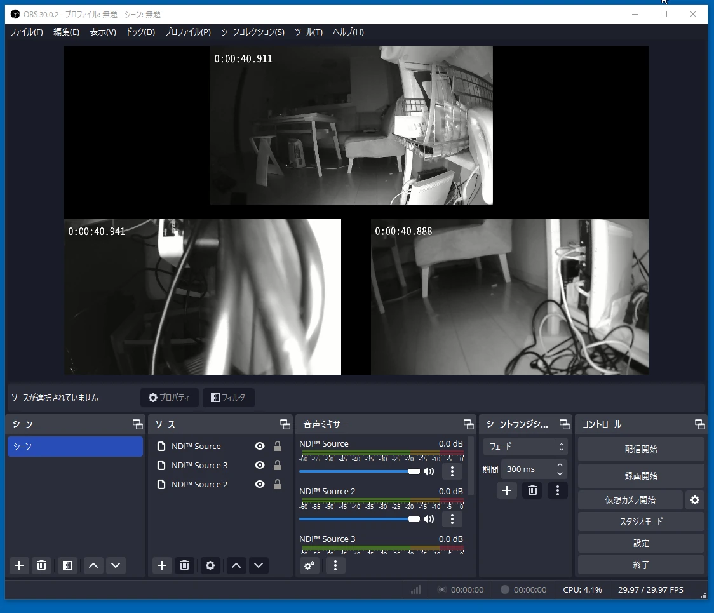Screen dimensions: 714x613
Task: Open source properties gear in Sources panel
Action: click(210, 565)
